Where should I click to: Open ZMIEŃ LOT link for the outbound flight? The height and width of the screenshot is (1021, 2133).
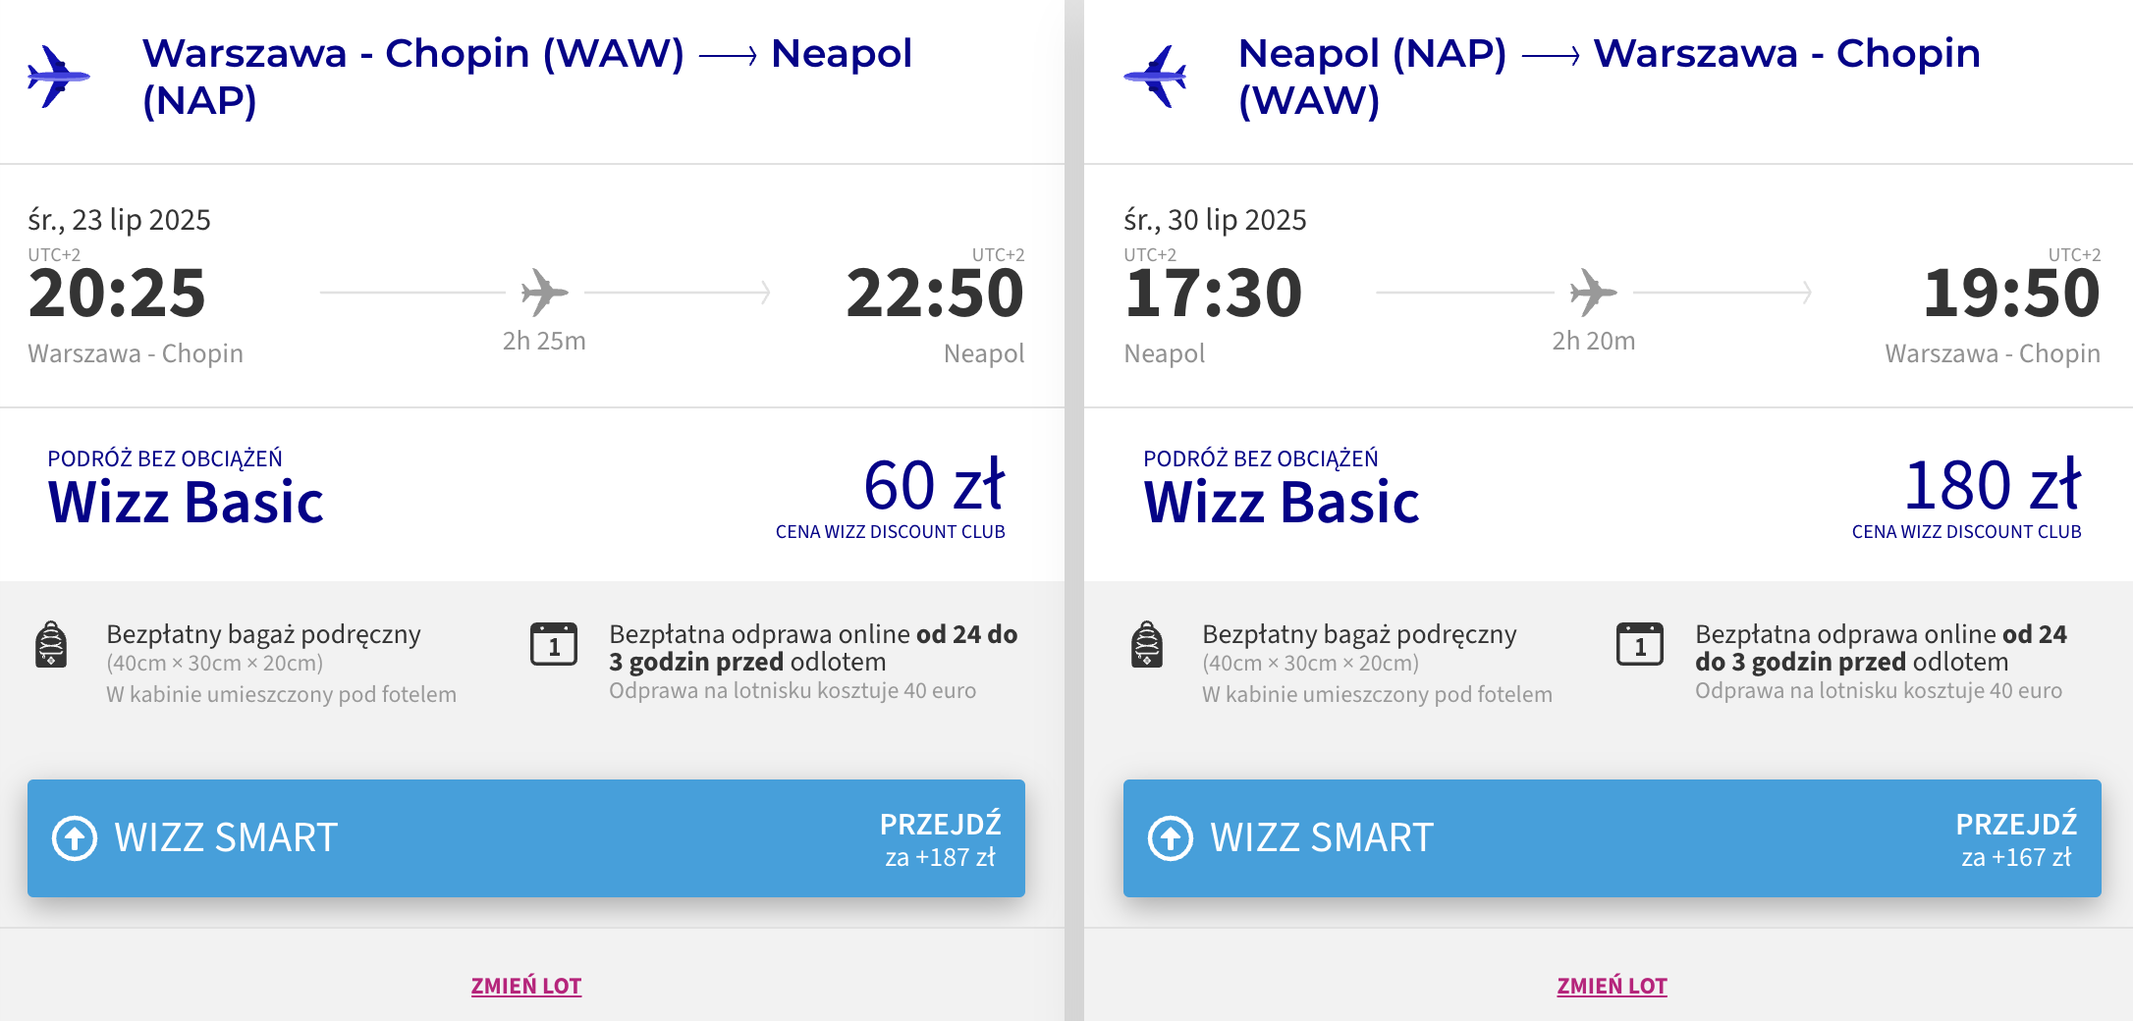(526, 986)
